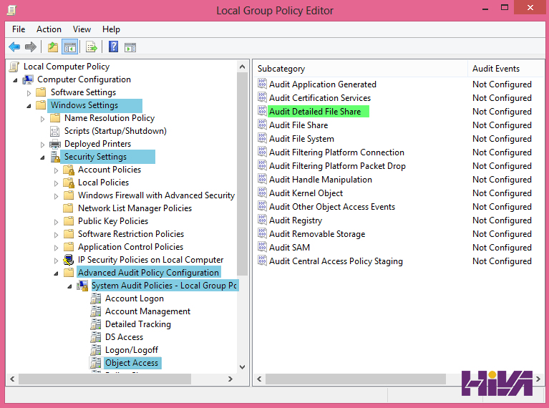The image size is (549, 408).
Task: Click tree pane horizontal scrollbar right arrow
Action: point(230,379)
